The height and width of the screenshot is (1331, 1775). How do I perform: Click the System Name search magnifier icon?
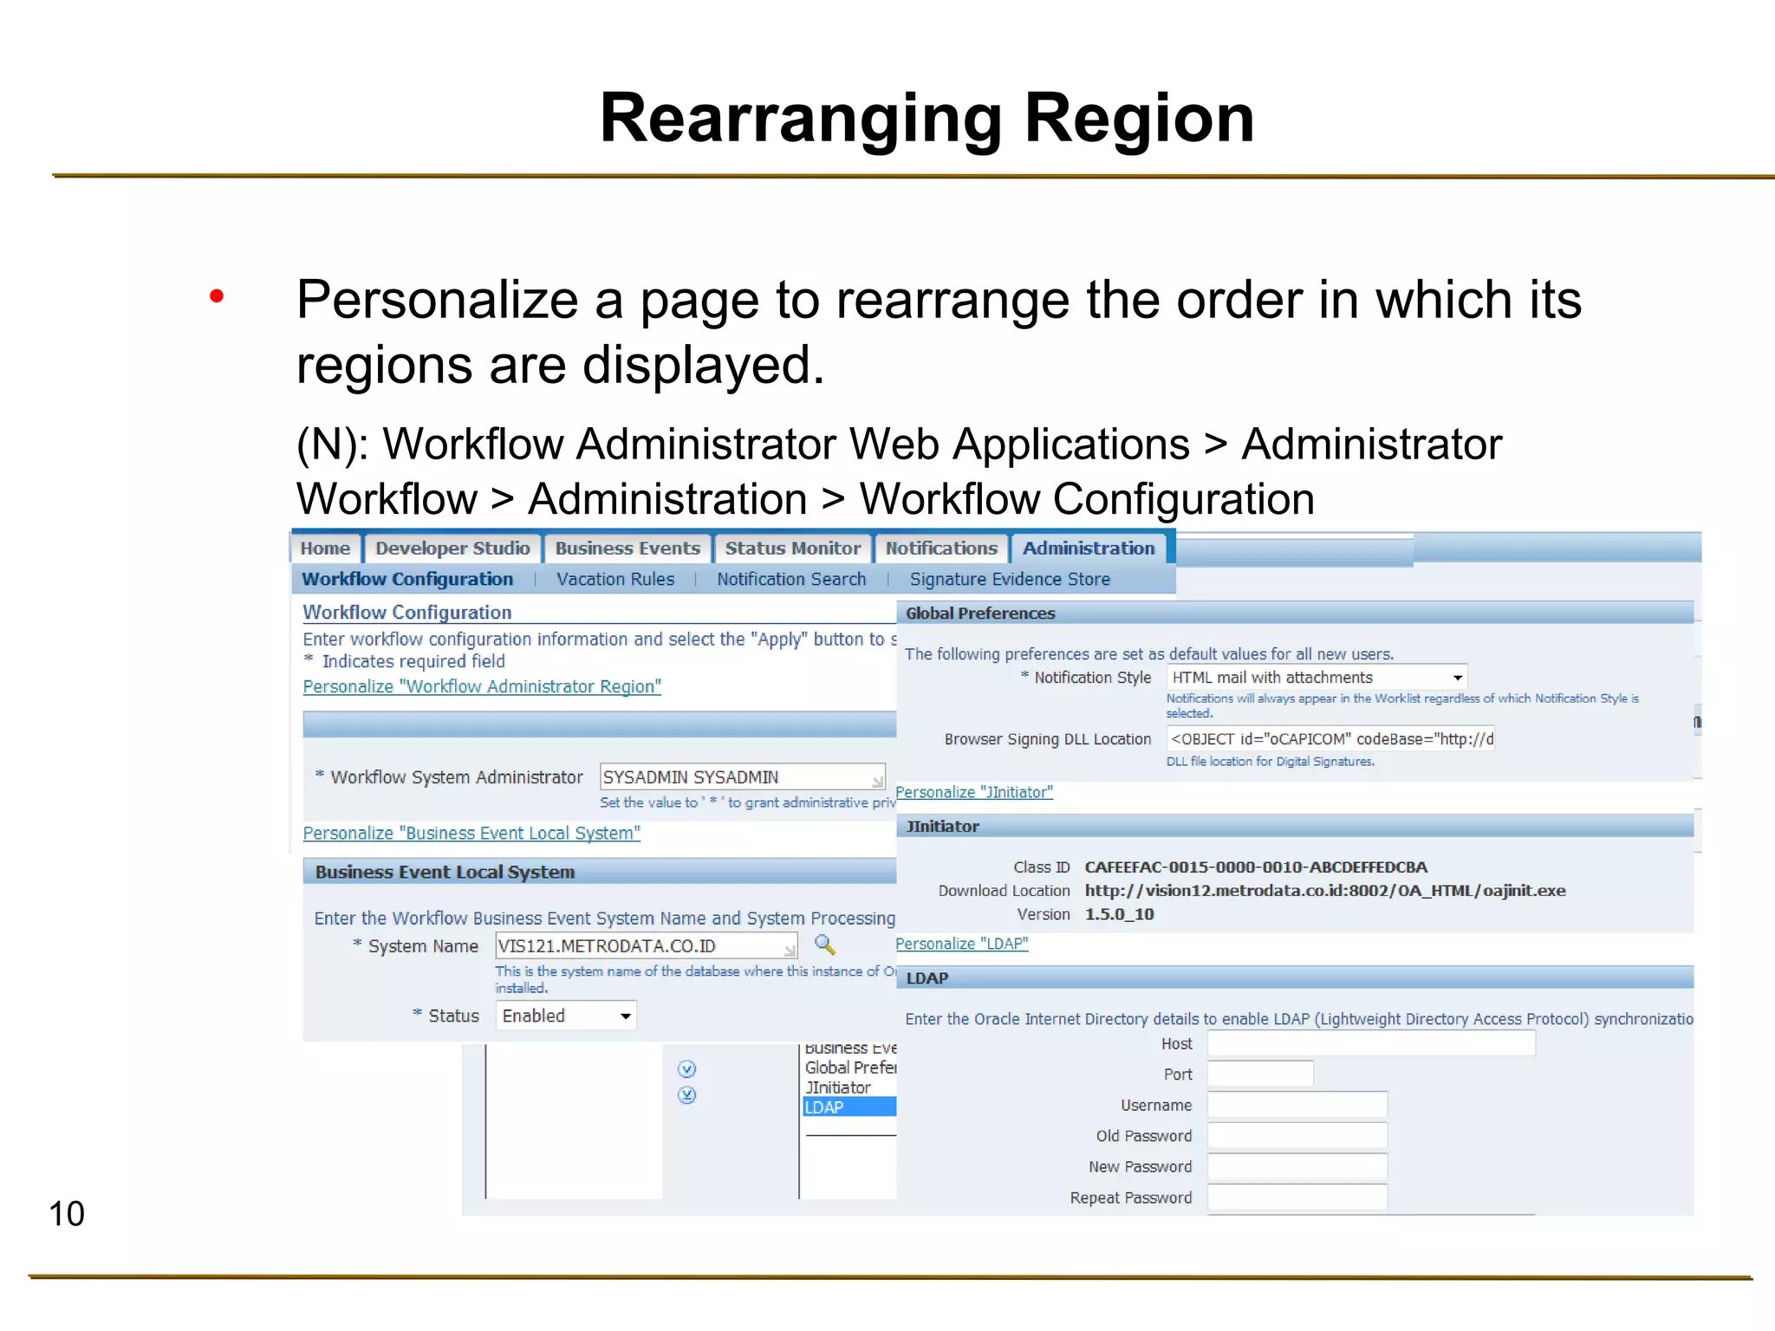pyautogui.click(x=825, y=945)
